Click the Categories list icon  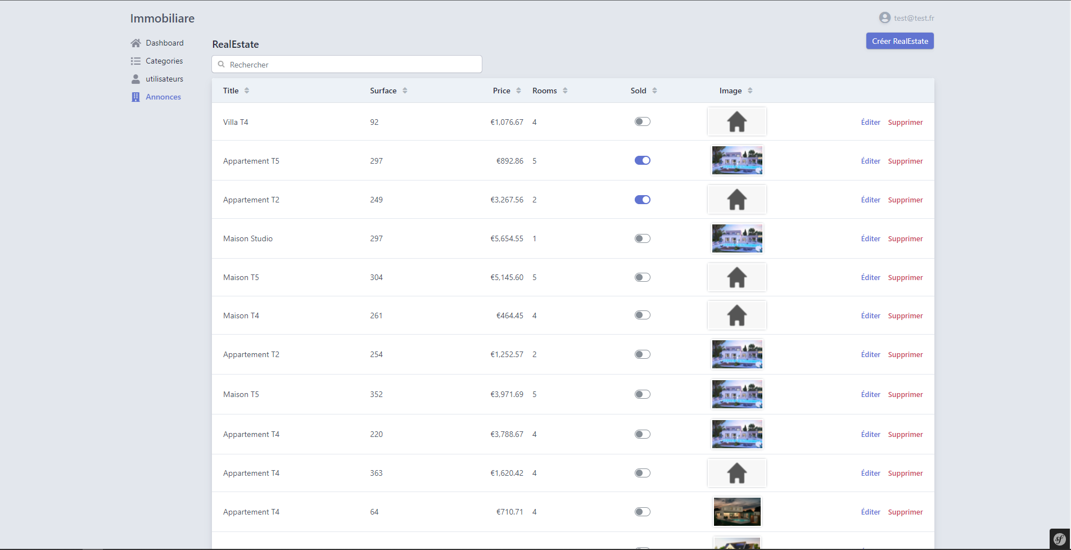(135, 61)
